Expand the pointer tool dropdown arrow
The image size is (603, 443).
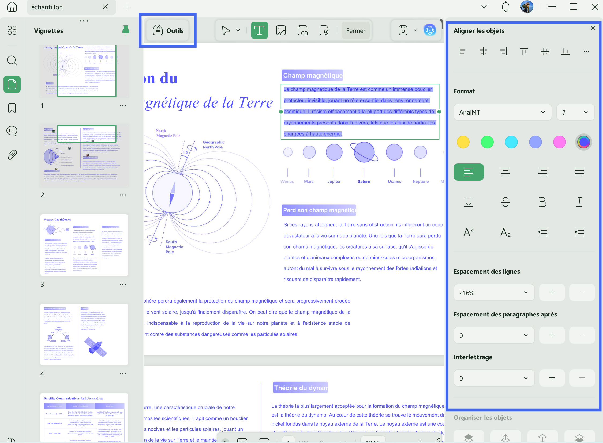[x=238, y=30]
